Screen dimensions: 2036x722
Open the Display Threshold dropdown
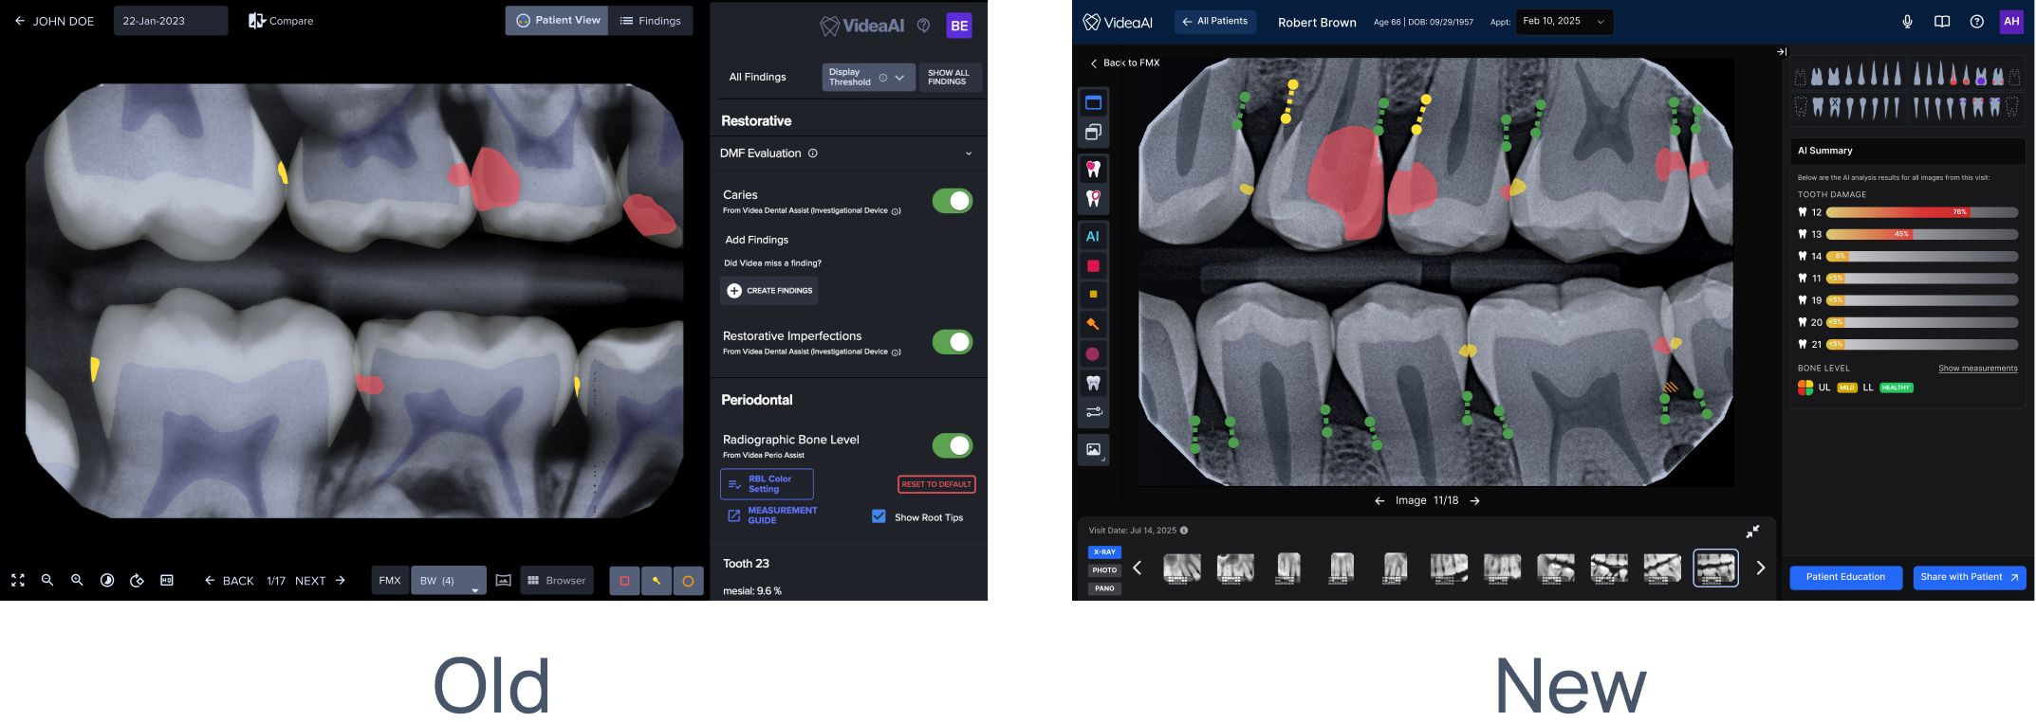[x=868, y=78]
